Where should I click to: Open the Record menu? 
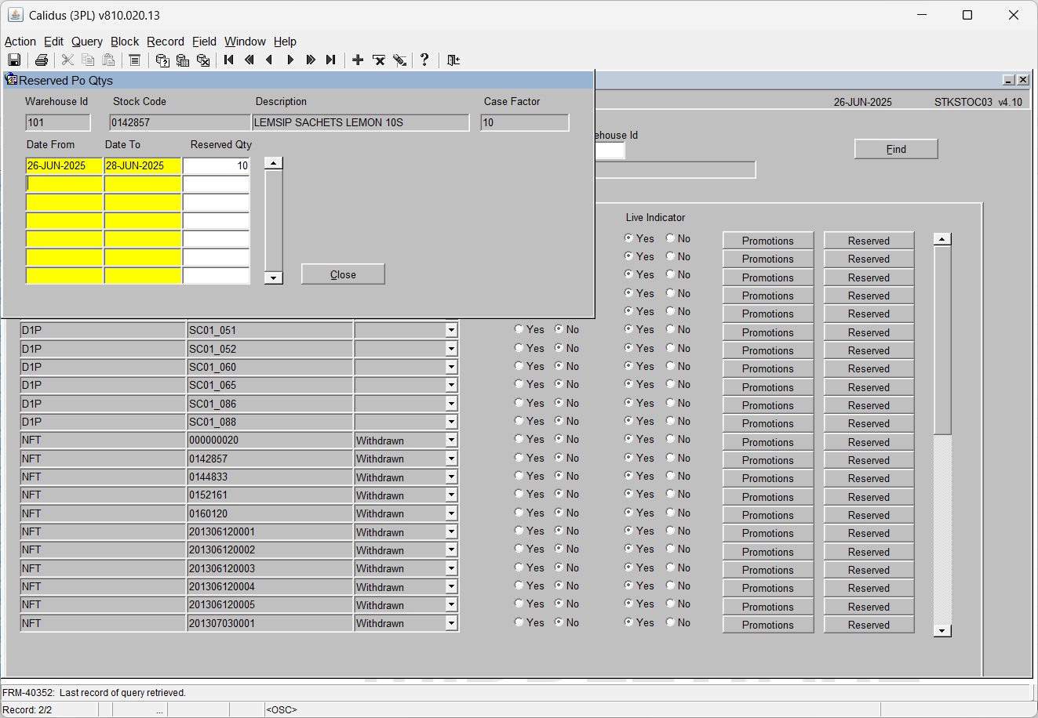pos(166,42)
